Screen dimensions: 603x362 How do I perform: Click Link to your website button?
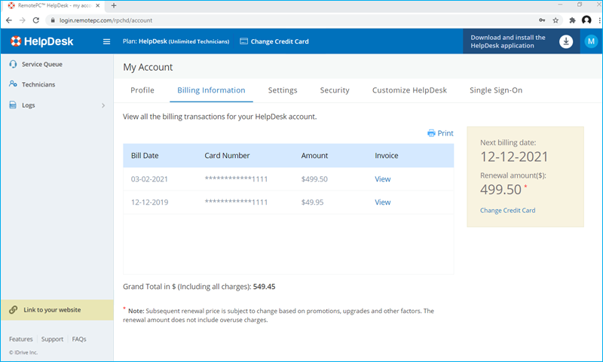tap(51, 310)
